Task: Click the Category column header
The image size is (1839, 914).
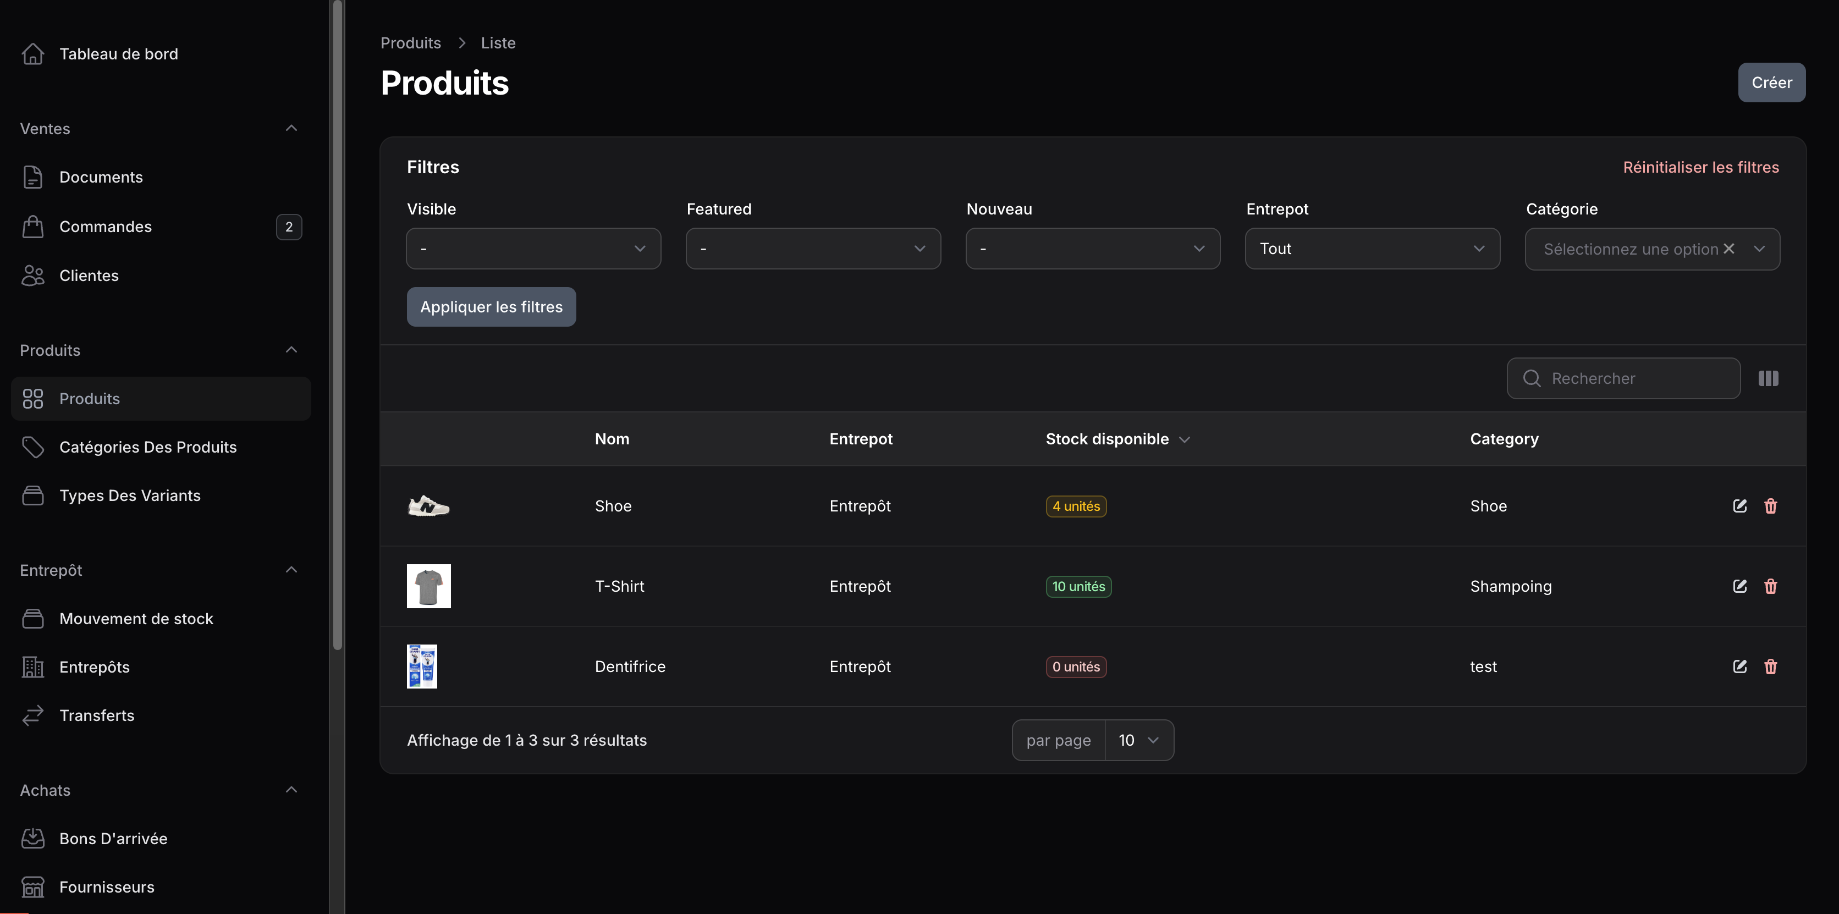Action: tap(1504, 439)
